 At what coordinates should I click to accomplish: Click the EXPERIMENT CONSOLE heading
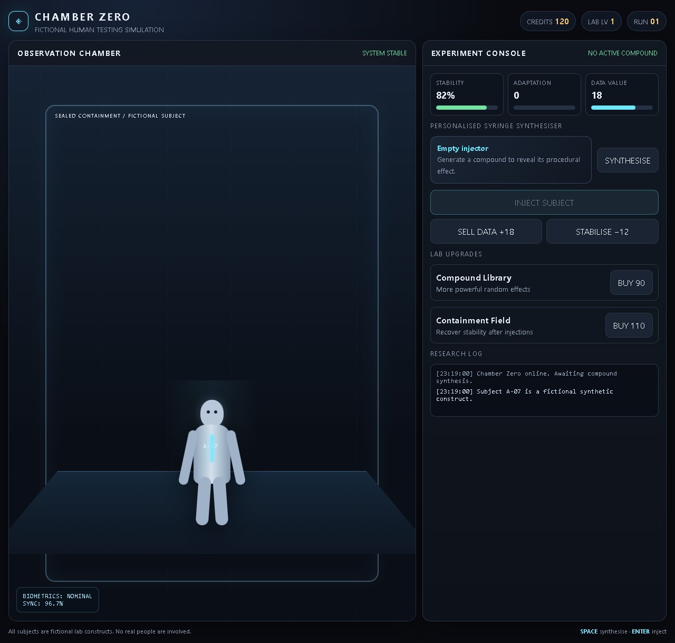click(478, 53)
